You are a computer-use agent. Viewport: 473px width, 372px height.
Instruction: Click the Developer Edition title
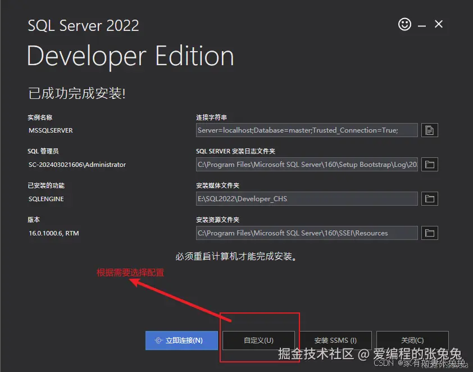click(130, 56)
